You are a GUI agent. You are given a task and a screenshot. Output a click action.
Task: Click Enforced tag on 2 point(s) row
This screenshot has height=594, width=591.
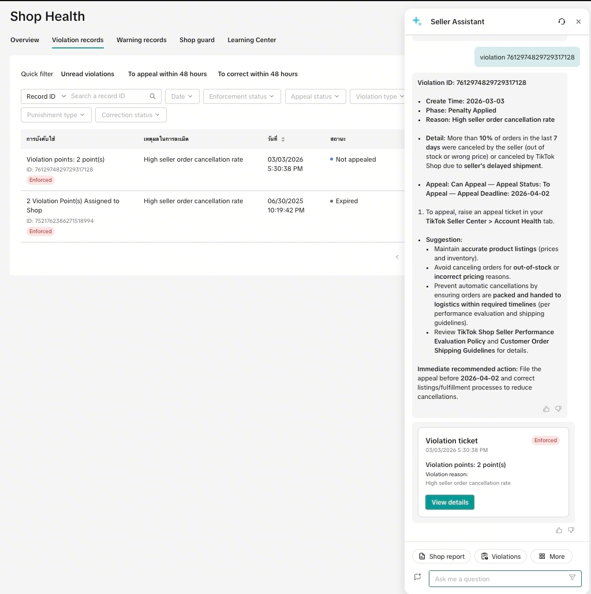point(40,180)
